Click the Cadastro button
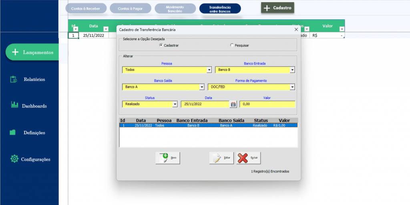This screenshot has width=410, height=205. [278, 8]
